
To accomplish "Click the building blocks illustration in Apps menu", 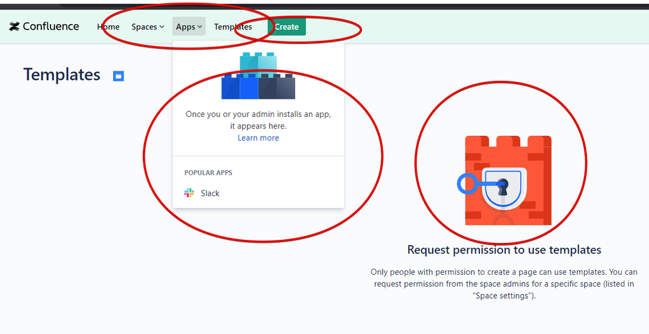I will pyautogui.click(x=259, y=76).
